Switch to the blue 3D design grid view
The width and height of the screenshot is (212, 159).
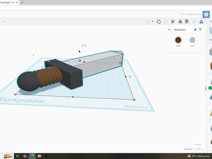(x=206, y=14)
